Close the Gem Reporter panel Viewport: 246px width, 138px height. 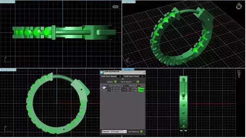pos(144,72)
